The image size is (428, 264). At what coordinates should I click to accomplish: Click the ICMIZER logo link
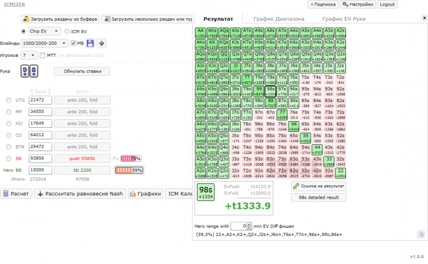tap(14, 4)
